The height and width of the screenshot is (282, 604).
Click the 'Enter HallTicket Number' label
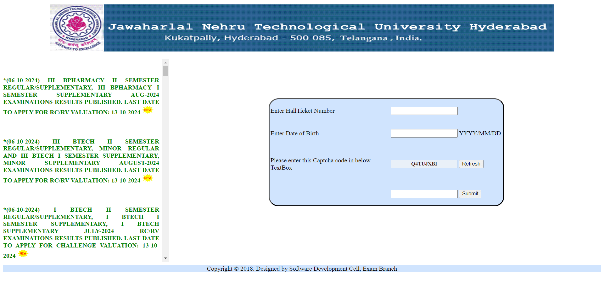click(302, 111)
